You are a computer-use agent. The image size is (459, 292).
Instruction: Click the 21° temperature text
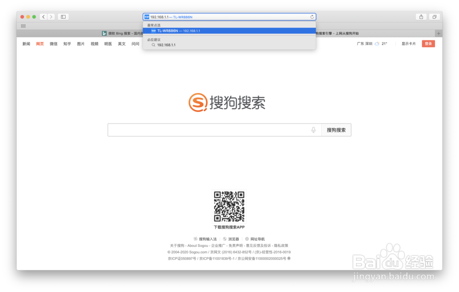pyautogui.click(x=384, y=44)
